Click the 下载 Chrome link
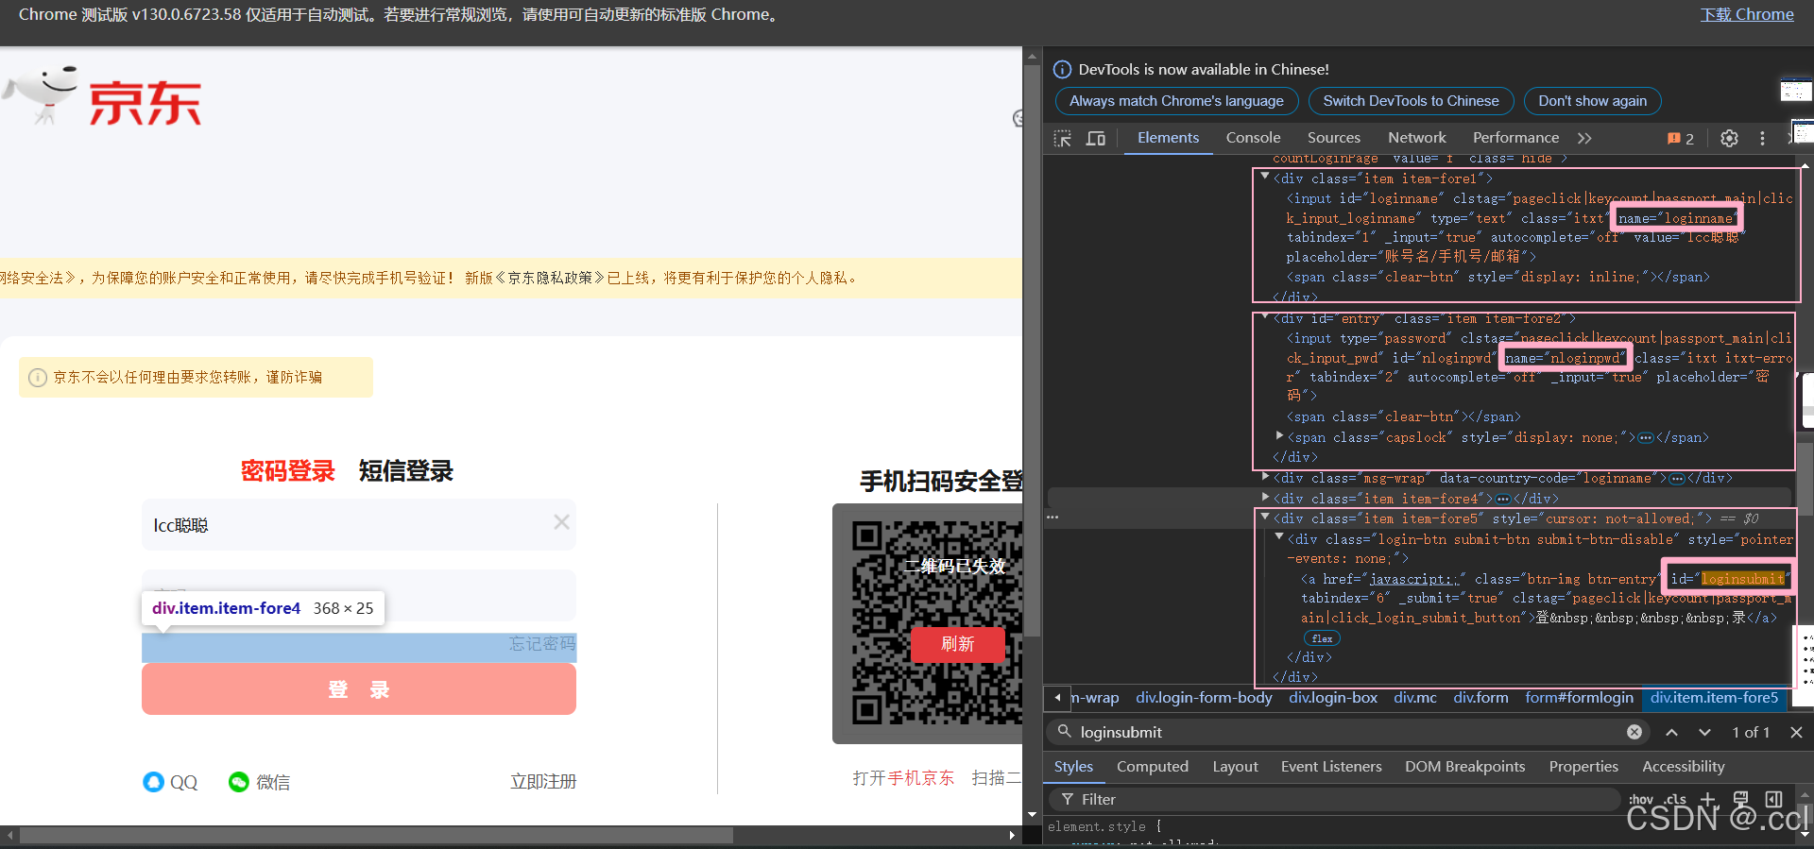Image resolution: width=1814 pixels, height=849 pixels. (x=1747, y=15)
